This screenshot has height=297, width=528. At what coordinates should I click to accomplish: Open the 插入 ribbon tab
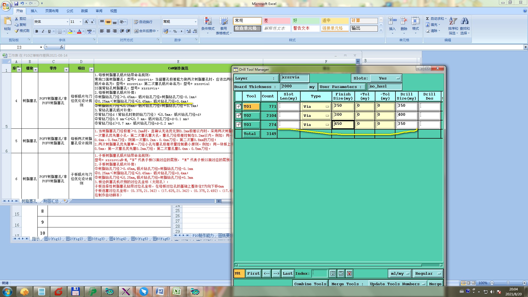(x=34, y=11)
